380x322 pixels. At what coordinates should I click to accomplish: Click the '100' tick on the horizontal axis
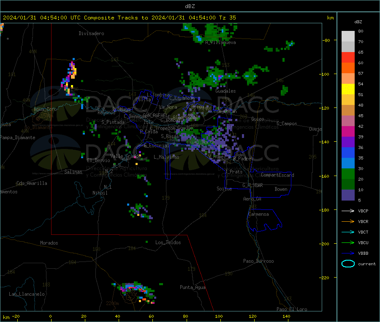219,316
